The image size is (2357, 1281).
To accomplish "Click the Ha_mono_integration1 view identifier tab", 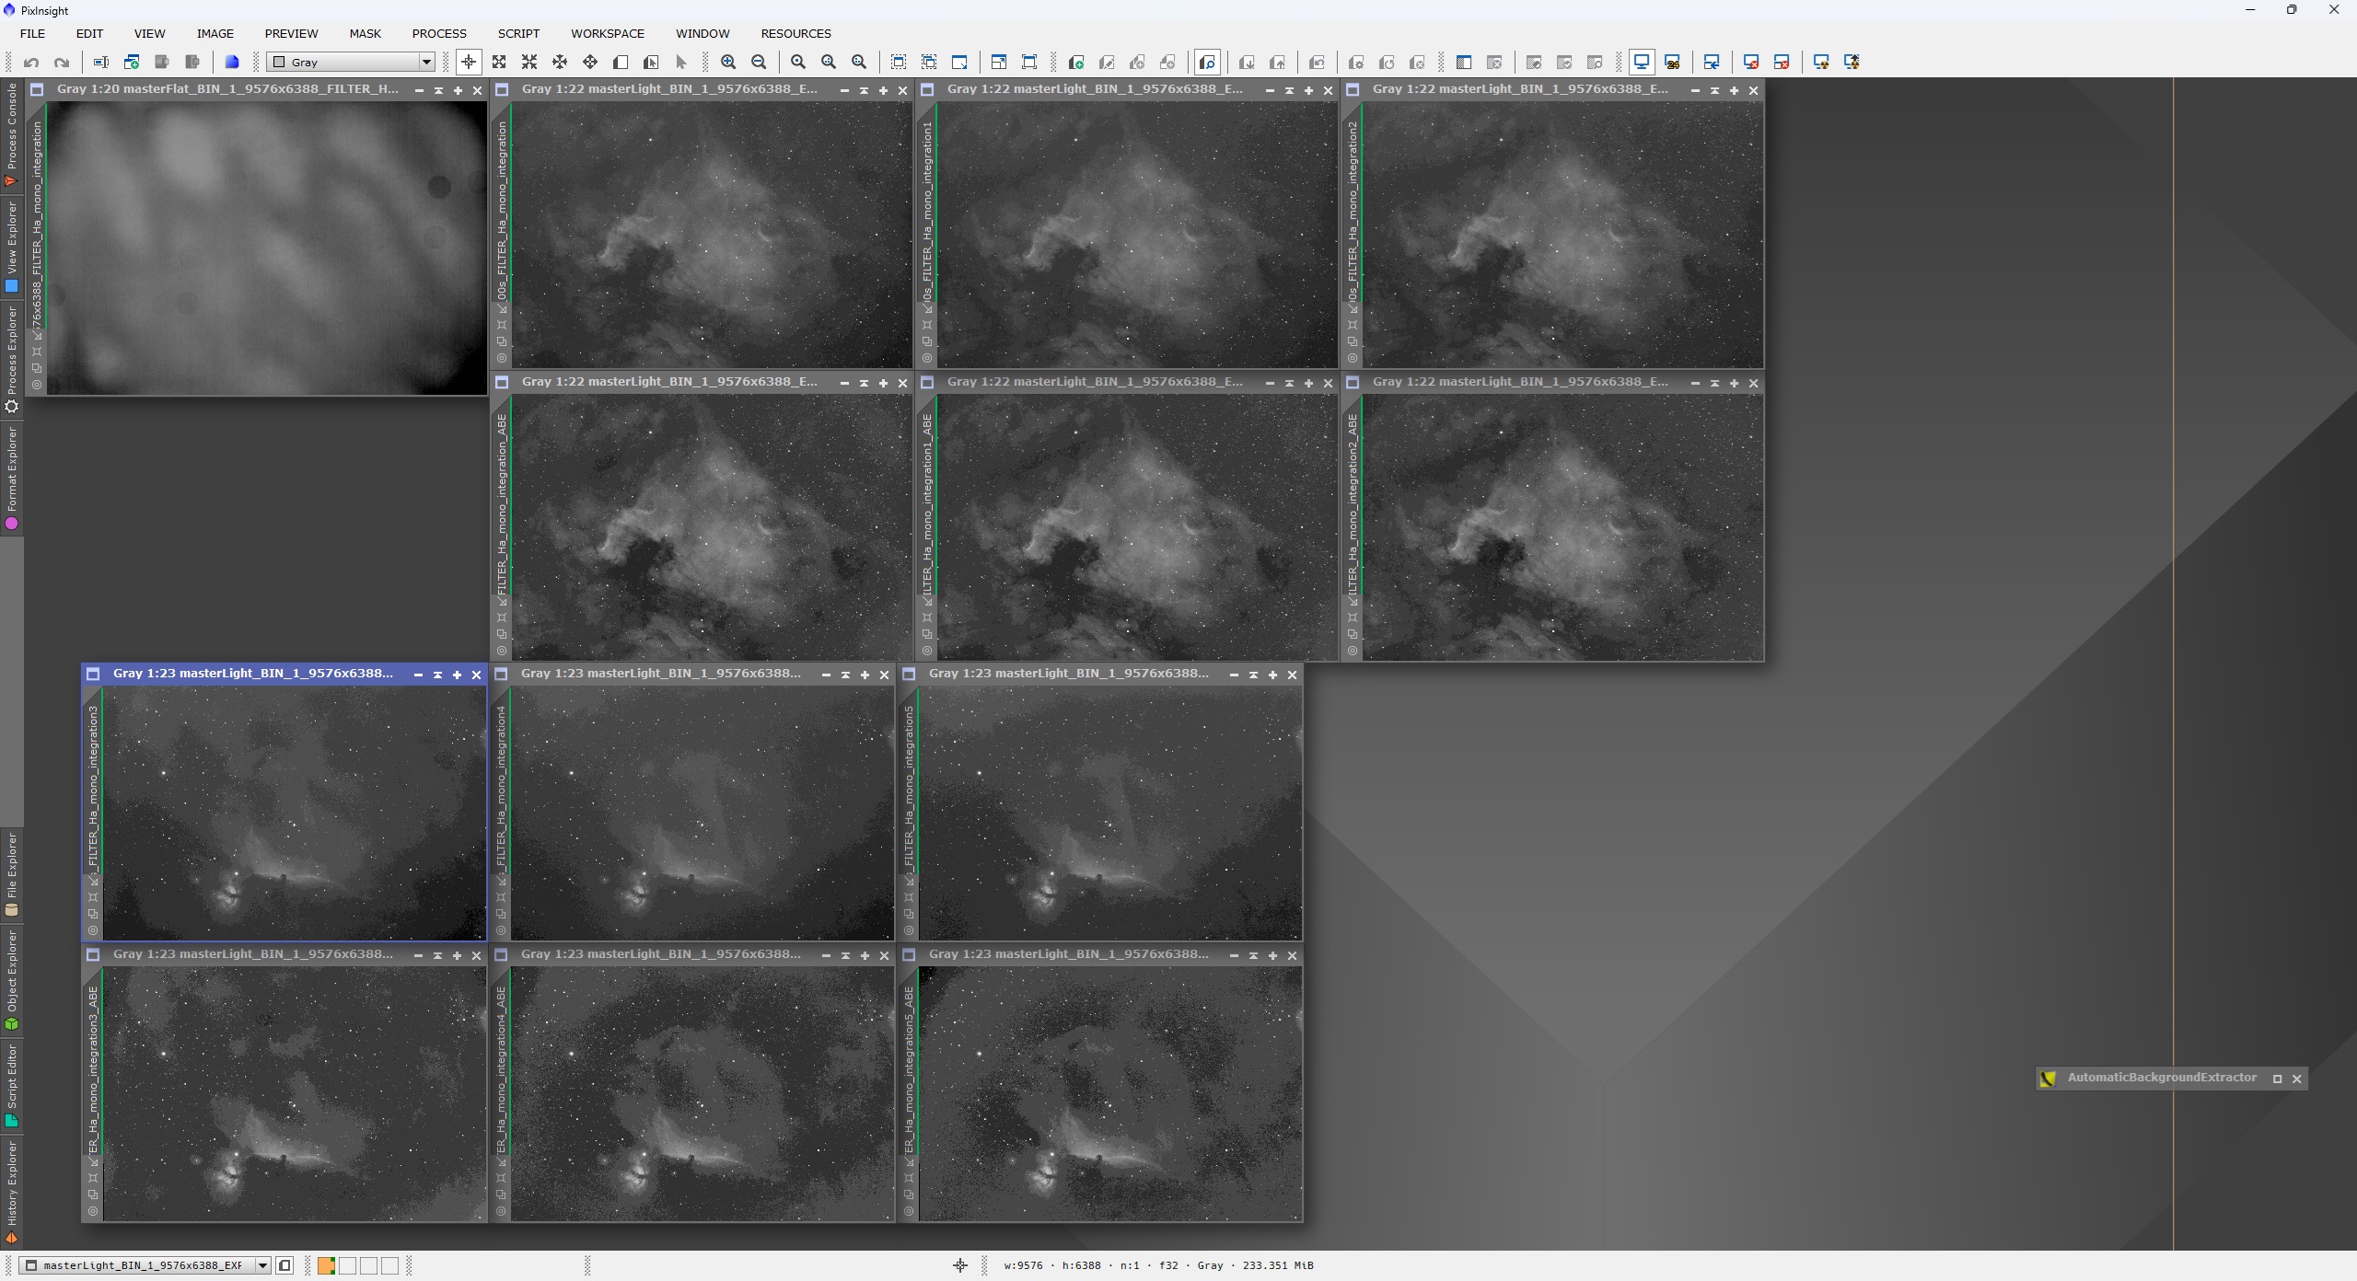I will pos(927,212).
